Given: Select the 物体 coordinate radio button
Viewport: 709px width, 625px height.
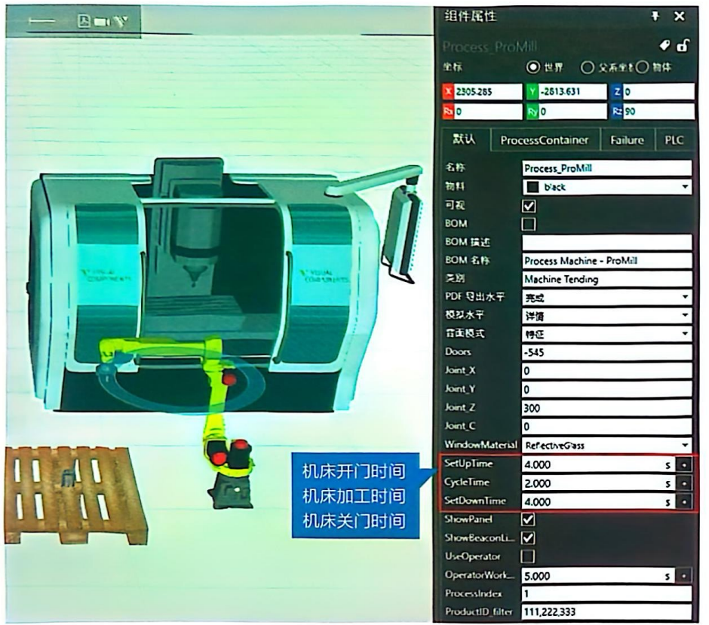Looking at the screenshot, I should (x=642, y=67).
